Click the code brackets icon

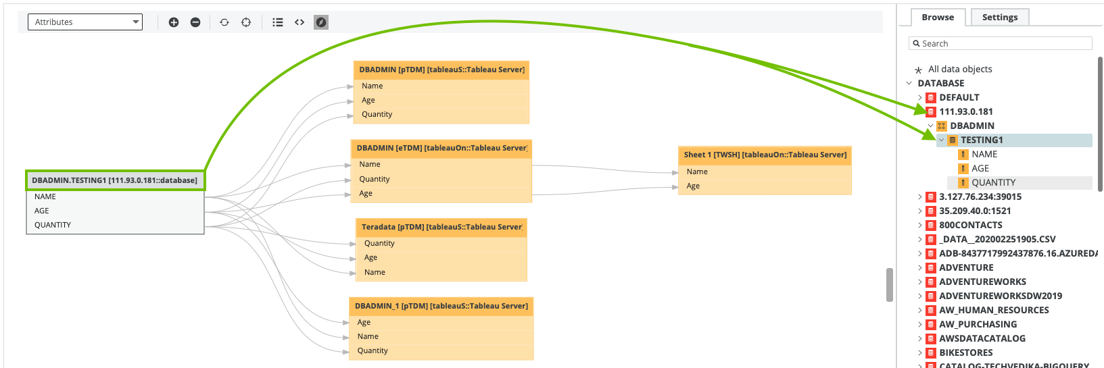(x=299, y=22)
